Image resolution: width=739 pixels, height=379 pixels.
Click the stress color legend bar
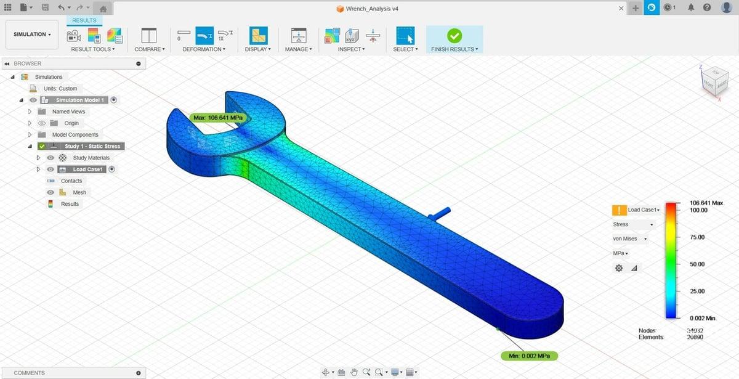point(671,260)
